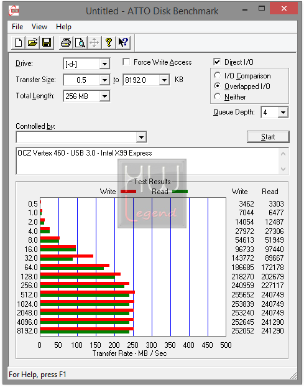Click the New document toolbar icon
The image size is (304, 387).
[x=18, y=42]
